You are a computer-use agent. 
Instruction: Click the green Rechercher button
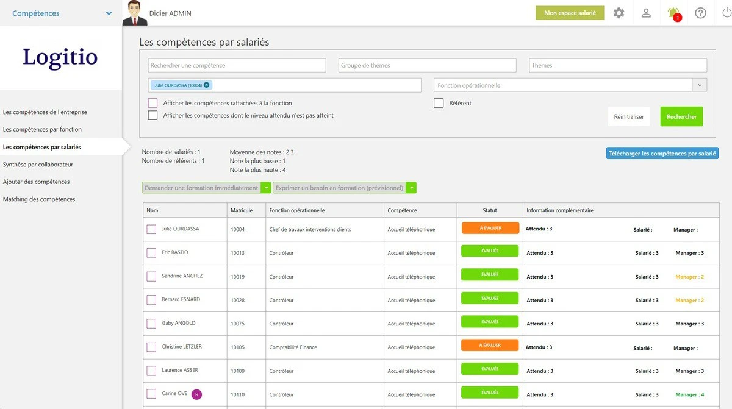pos(681,116)
